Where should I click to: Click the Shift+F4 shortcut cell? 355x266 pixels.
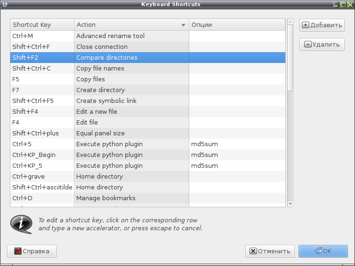[42, 112]
